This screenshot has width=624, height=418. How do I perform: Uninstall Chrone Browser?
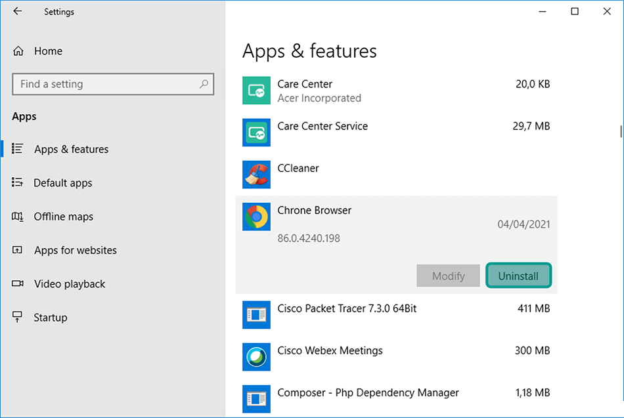pos(518,276)
